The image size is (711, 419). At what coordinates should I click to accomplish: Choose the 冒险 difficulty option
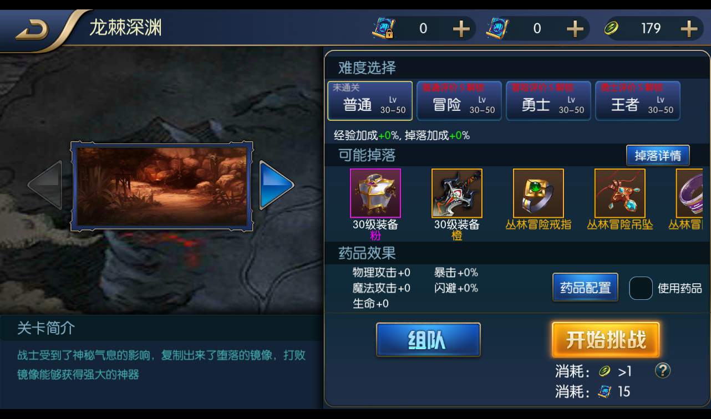point(459,101)
